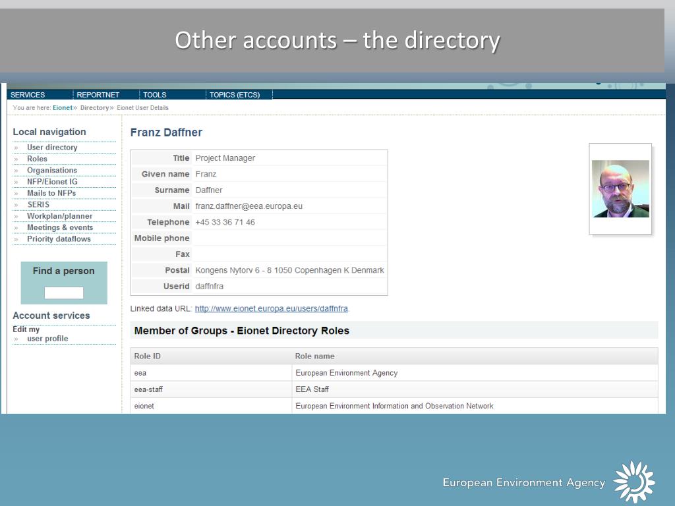Open the linked data URL for daffnfra
This screenshot has width=675, height=506.
tap(271, 308)
